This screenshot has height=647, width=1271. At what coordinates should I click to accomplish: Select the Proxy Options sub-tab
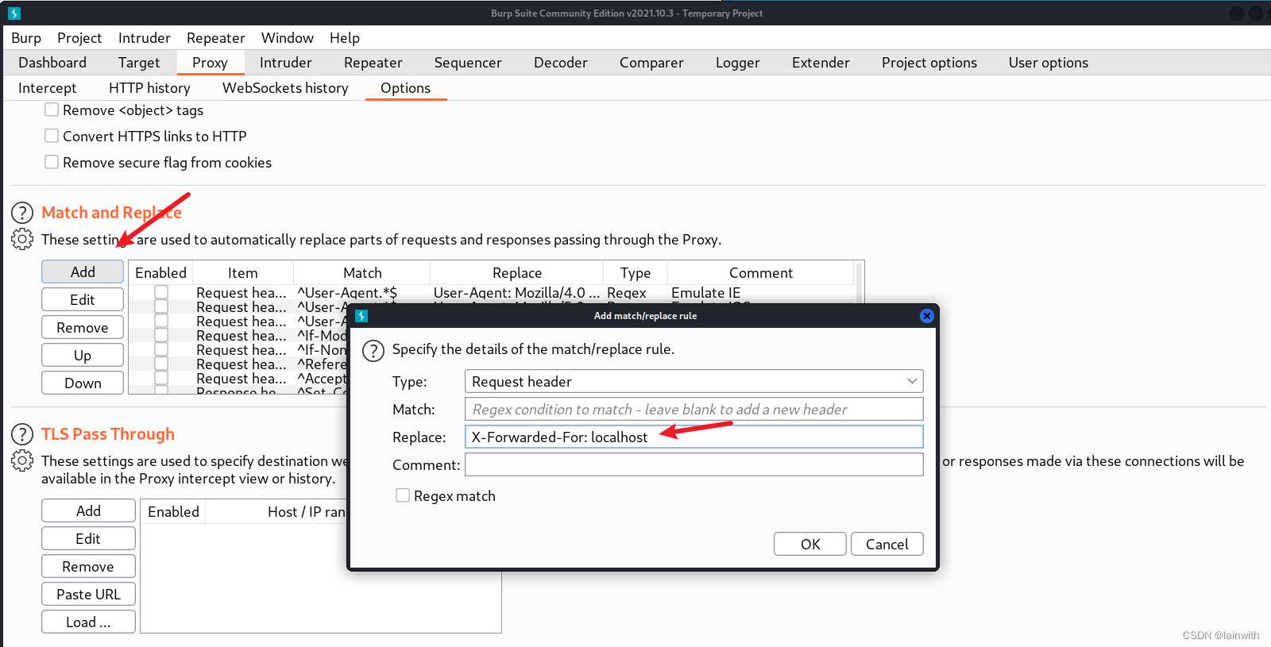point(406,88)
